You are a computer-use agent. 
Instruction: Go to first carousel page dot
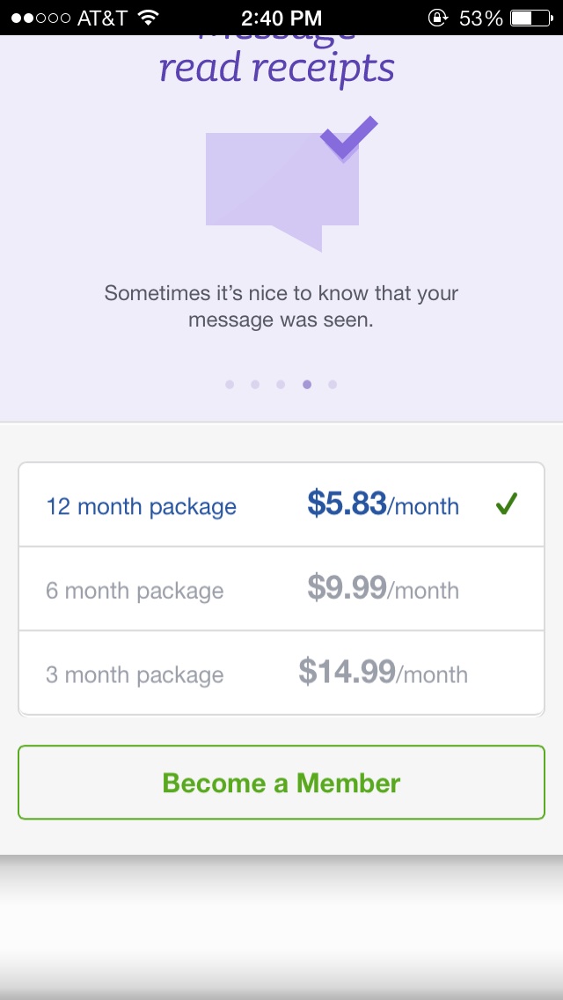tap(230, 384)
